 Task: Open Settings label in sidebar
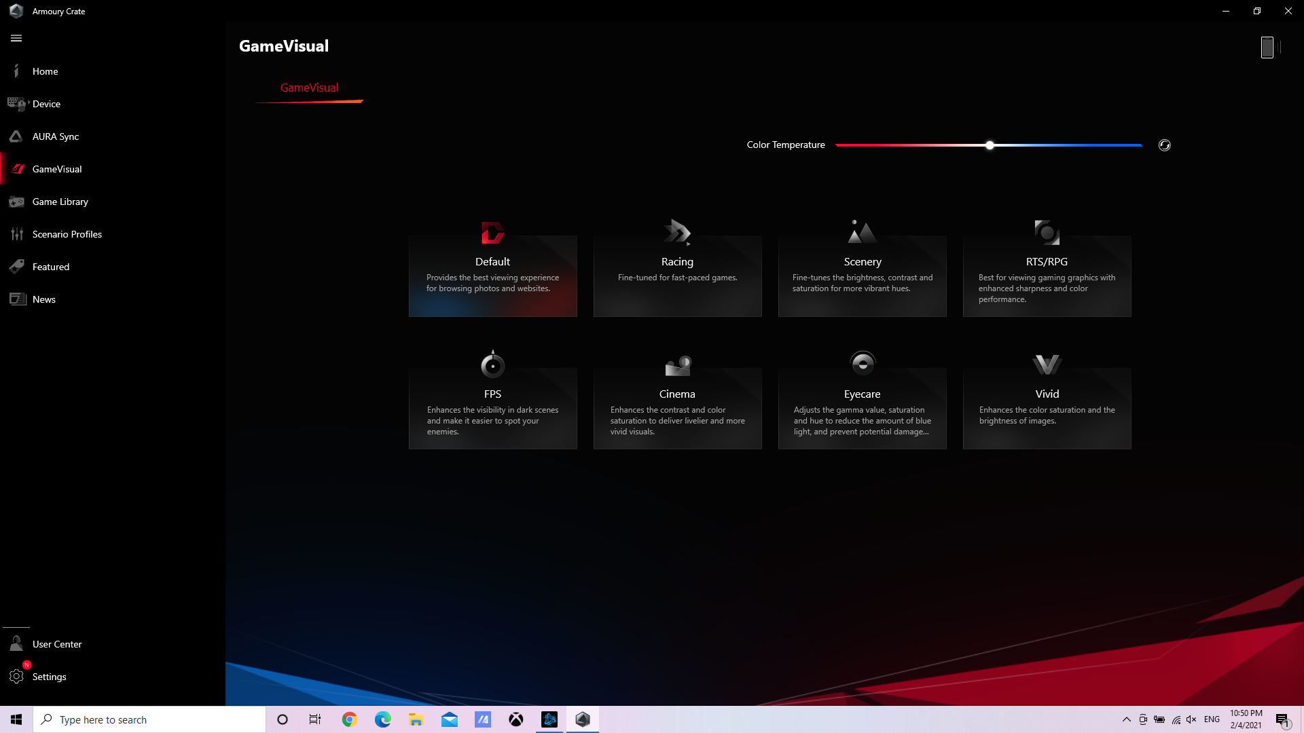pos(50,677)
